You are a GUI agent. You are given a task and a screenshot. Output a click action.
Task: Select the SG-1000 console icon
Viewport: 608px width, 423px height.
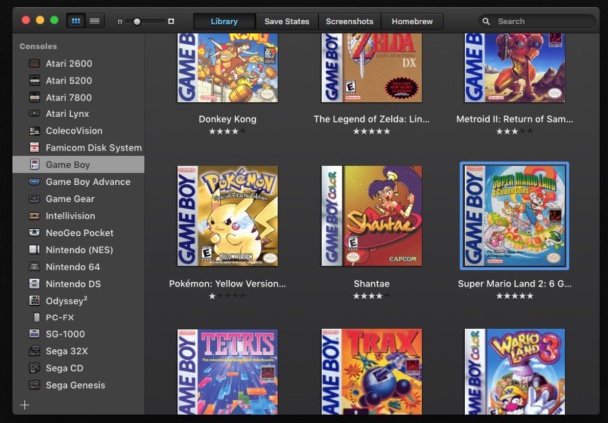pos(34,334)
